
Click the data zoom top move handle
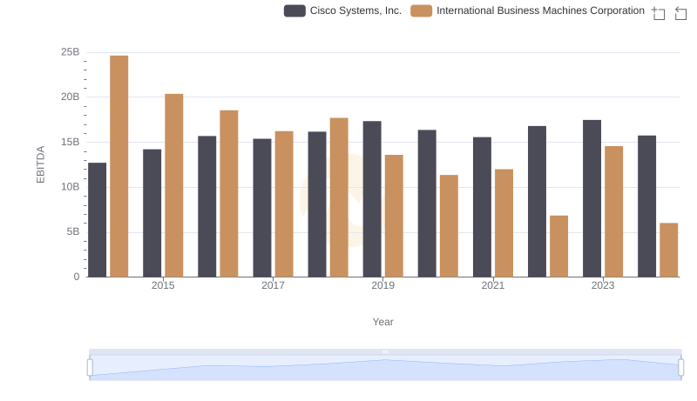pos(385,351)
